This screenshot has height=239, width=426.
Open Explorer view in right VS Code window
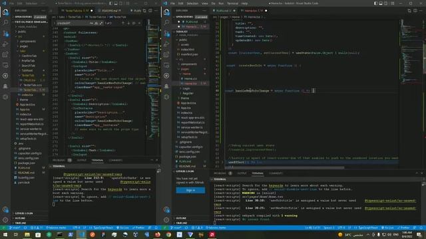(166, 12)
